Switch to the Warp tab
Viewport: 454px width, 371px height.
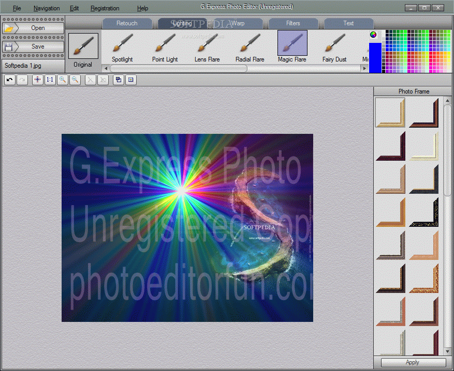pos(238,23)
